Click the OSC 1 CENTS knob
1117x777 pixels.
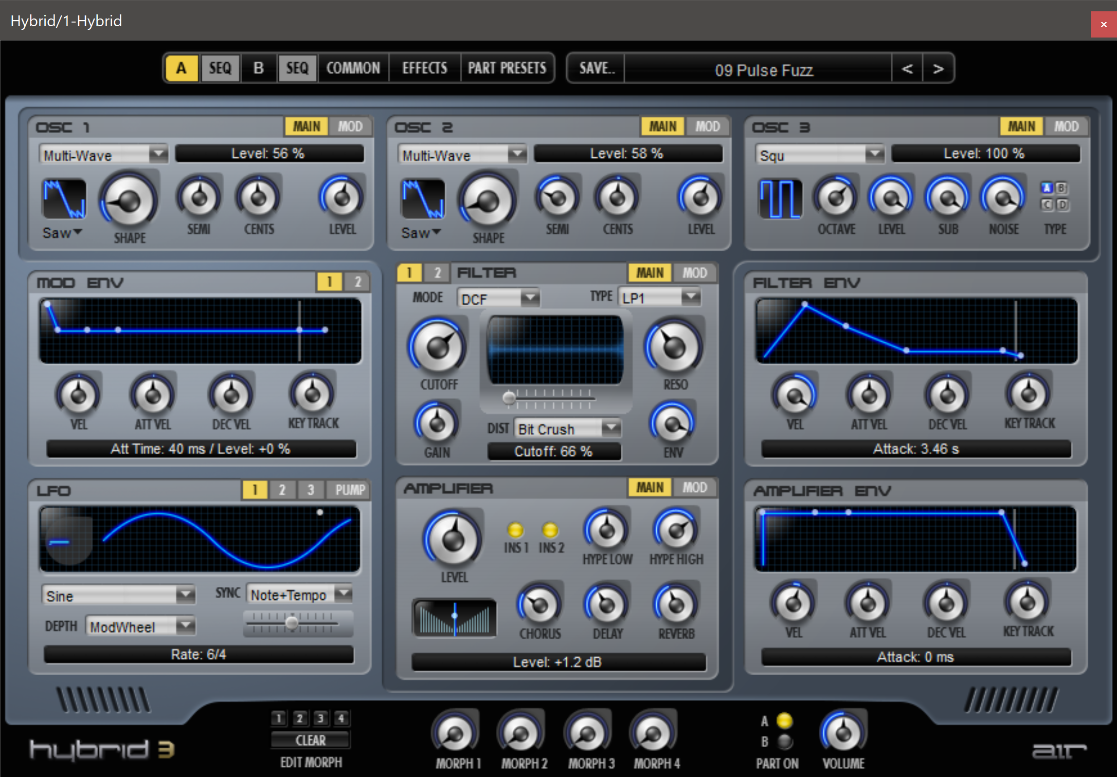[258, 197]
